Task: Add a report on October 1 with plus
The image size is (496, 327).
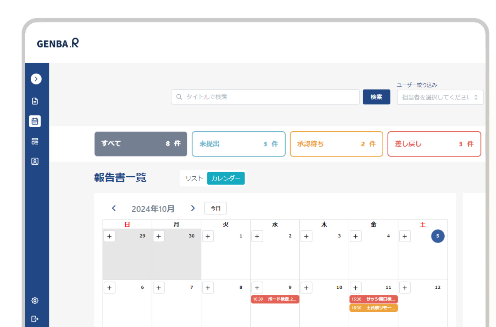Action: pyautogui.click(x=208, y=236)
